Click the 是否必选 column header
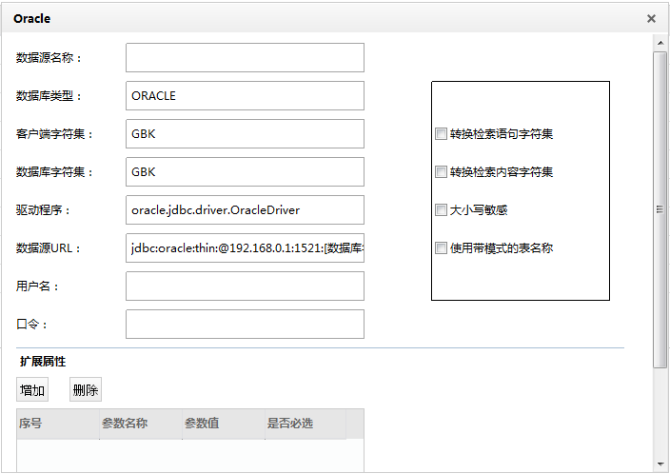Screen dimensions: 670x474 [x=305, y=424]
